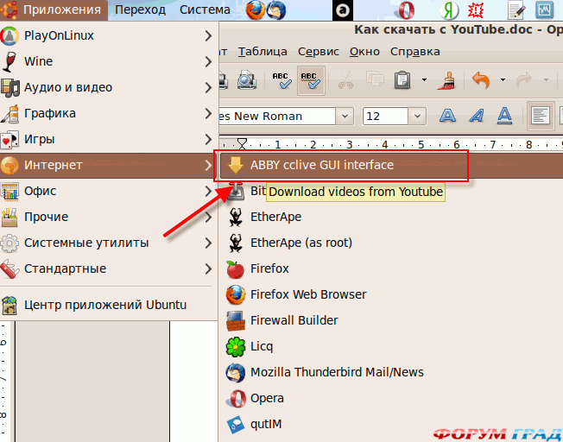This screenshot has width=563, height=442.
Task: Open the Сервис menu
Action: (319, 52)
